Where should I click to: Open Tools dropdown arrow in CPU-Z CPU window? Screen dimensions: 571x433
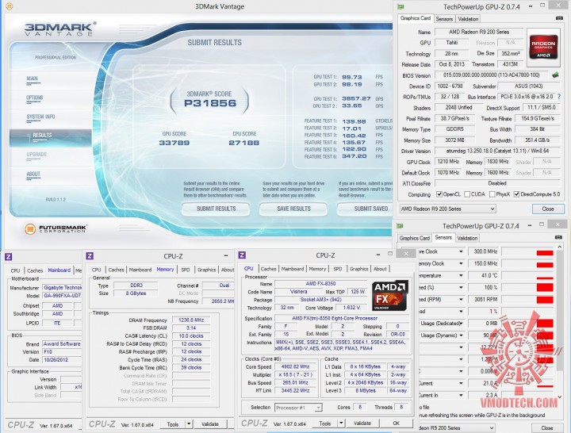pos(341,423)
